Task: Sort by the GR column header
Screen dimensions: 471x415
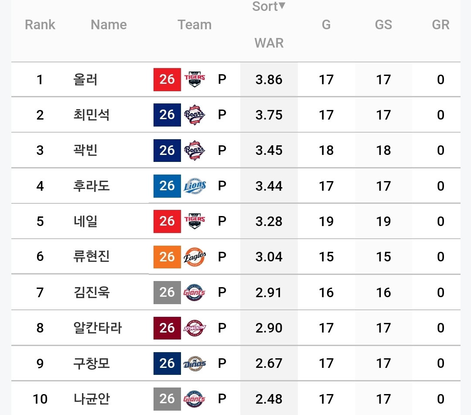Action: (x=440, y=24)
